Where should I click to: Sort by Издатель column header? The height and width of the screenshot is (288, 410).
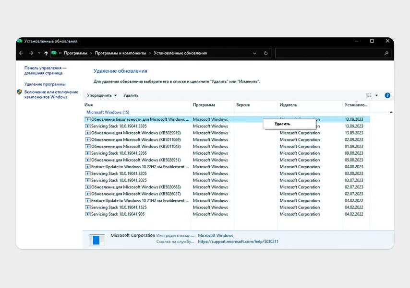pos(310,104)
